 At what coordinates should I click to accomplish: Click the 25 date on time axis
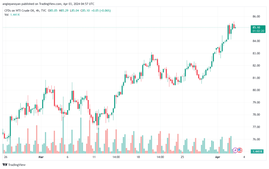182,157
